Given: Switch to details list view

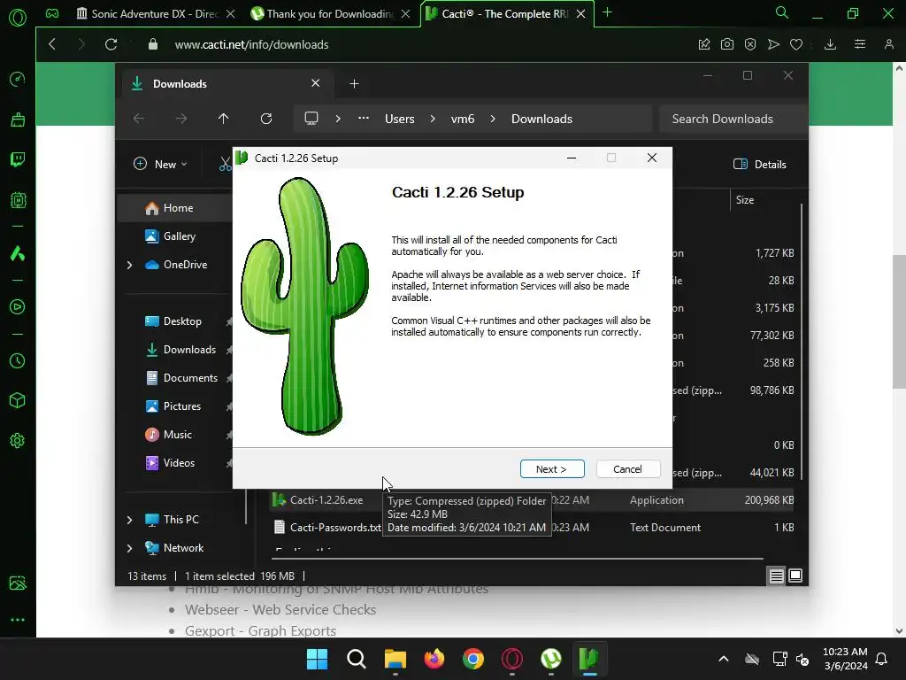Looking at the screenshot, I should (777, 576).
